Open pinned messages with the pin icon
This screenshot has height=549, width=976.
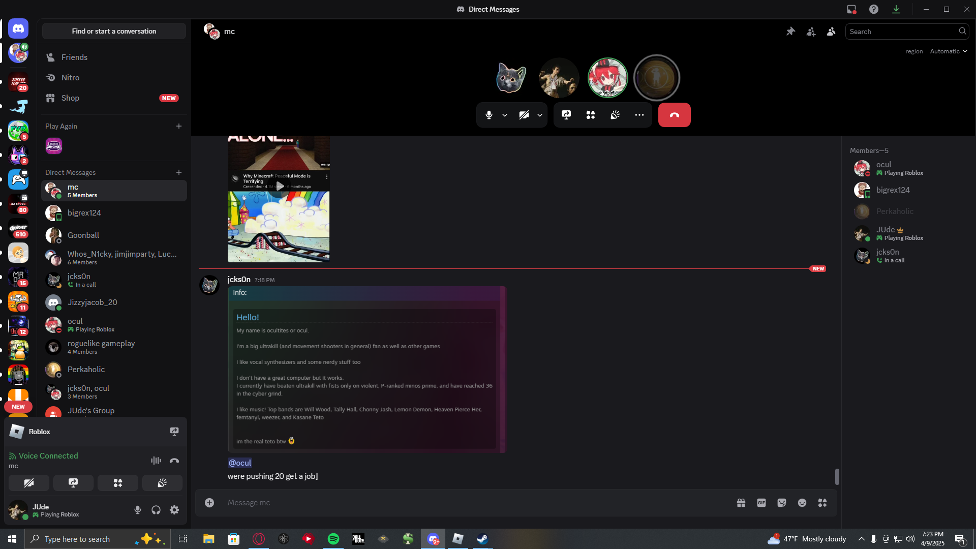click(790, 32)
